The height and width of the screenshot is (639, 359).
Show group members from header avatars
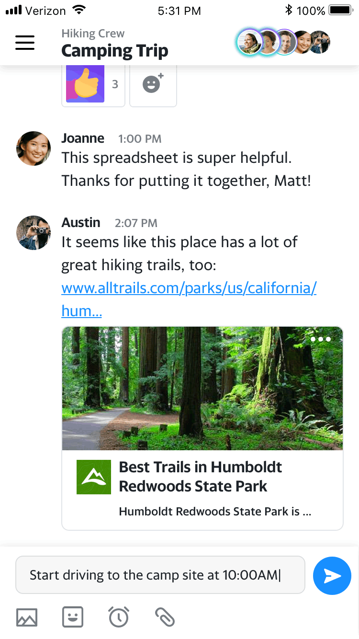click(x=284, y=43)
